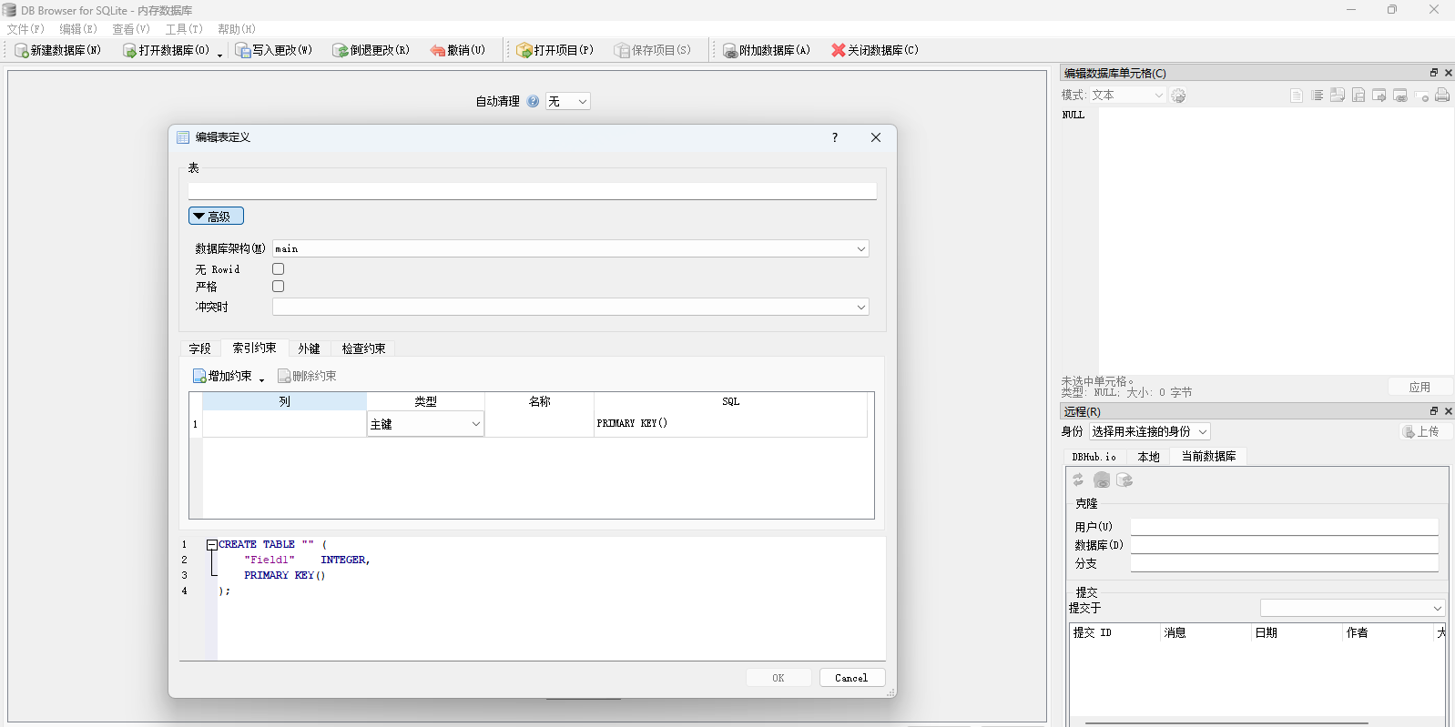The image size is (1455, 727).
Task: Click the blank document icon in the cell editor toolbar
Action: click(1297, 96)
